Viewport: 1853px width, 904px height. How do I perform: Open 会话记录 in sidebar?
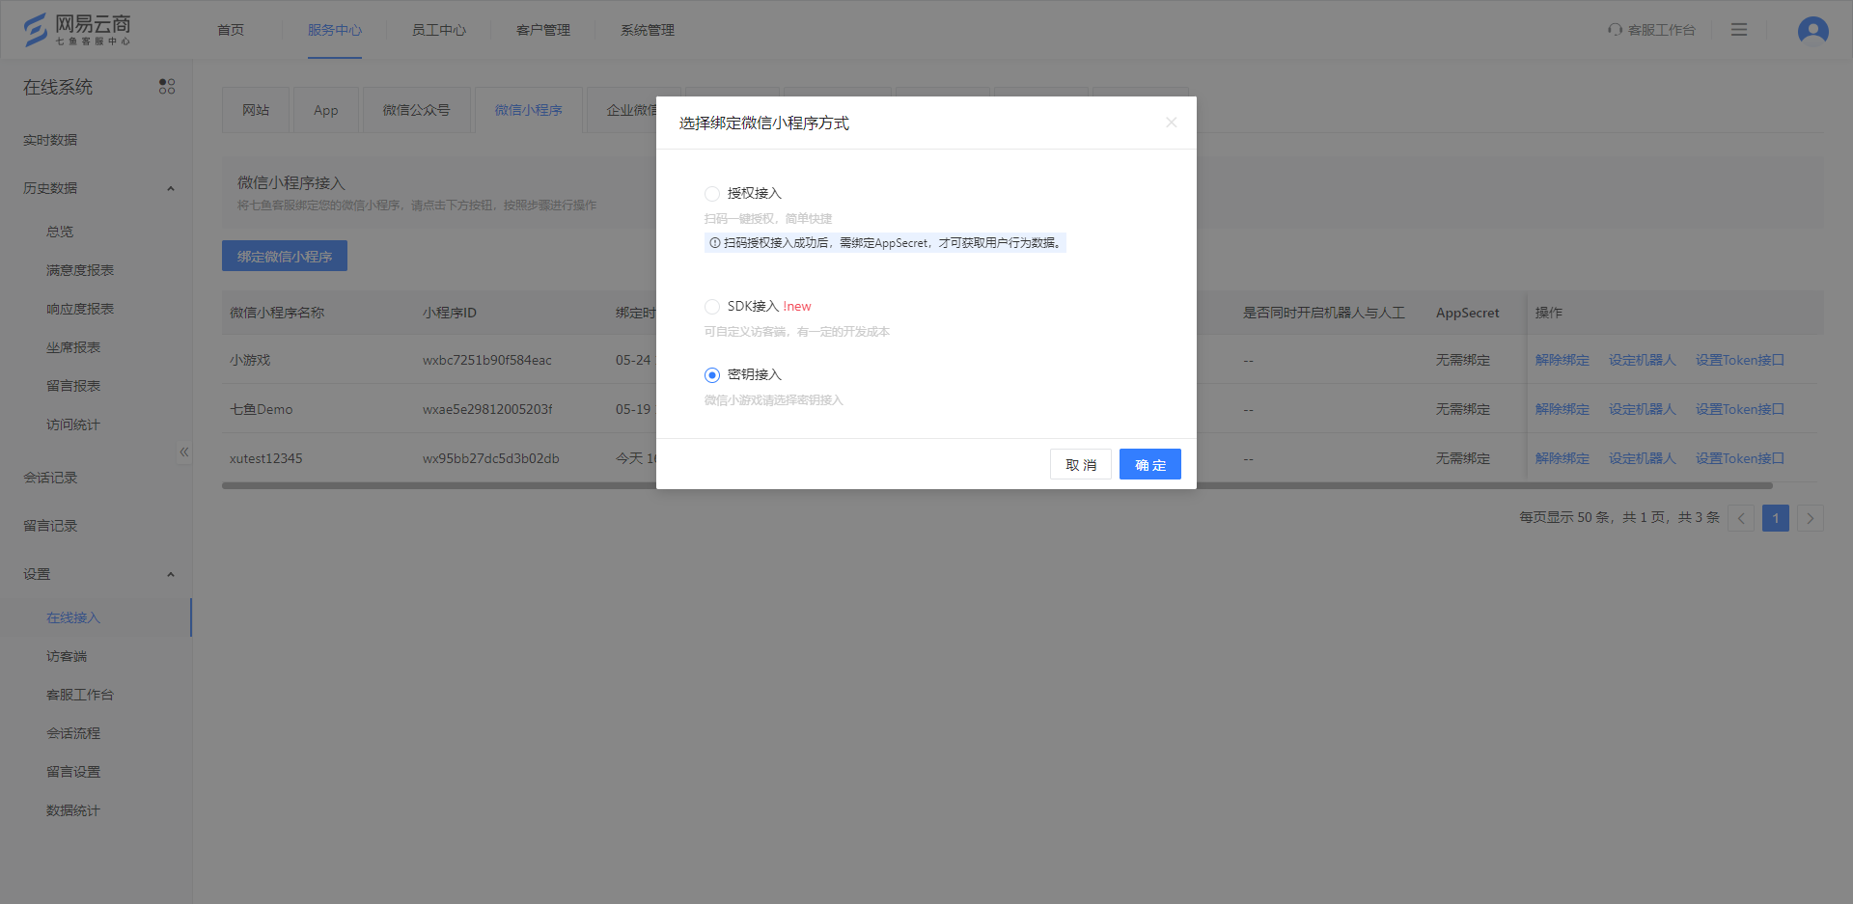[x=50, y=478]
